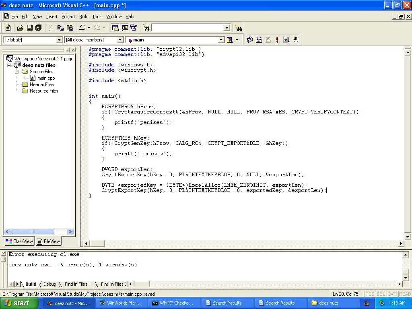
Task: Click the Copy icon in toolbar
Action: pyautogui.click(x=60, y=28)
